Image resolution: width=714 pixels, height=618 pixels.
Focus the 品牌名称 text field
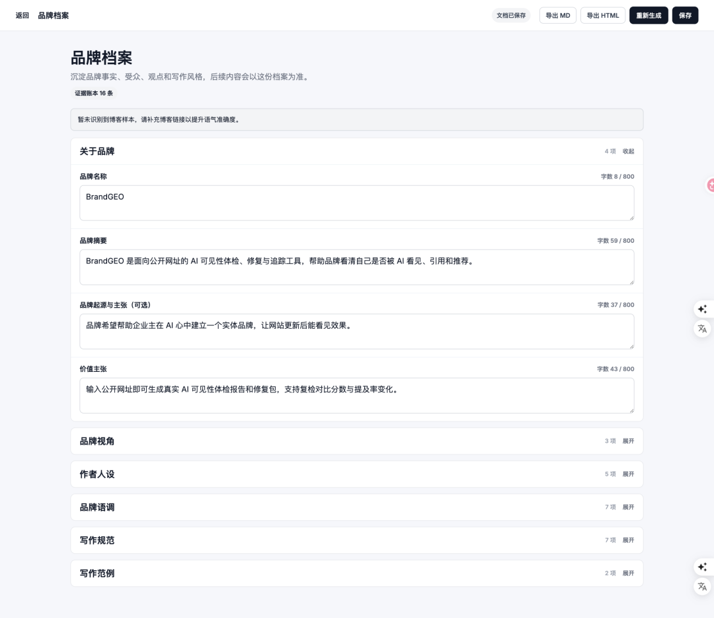coord(356,203)
